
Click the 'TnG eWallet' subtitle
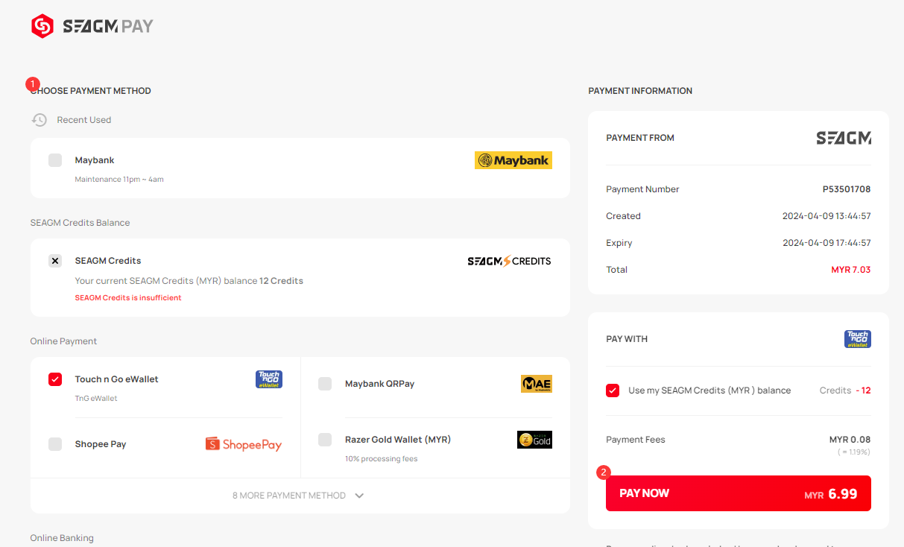tap(96, 399)
